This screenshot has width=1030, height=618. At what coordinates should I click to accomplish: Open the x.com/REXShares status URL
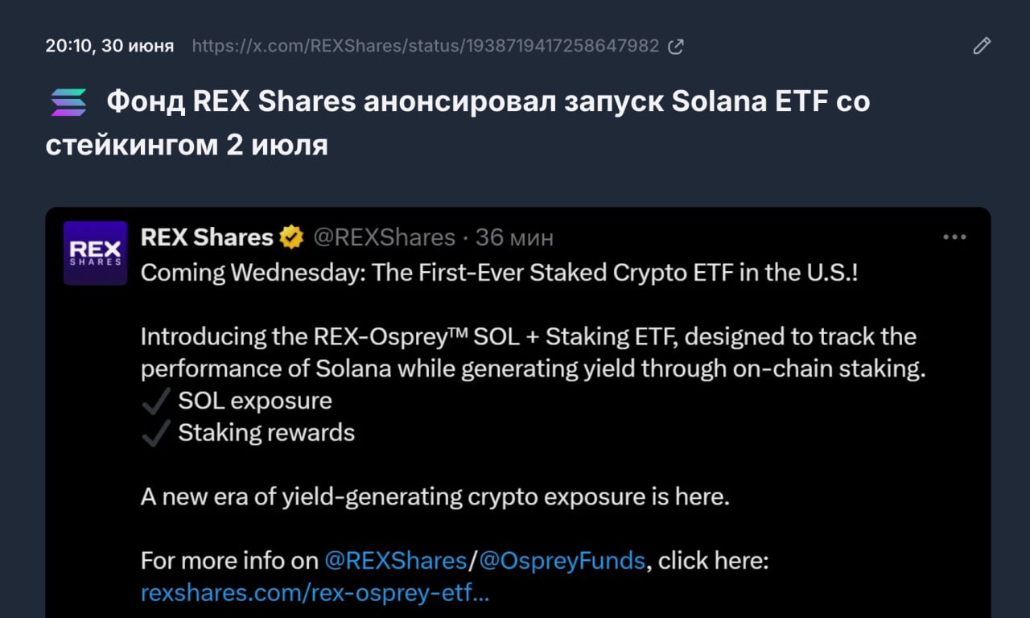point(426,46)
